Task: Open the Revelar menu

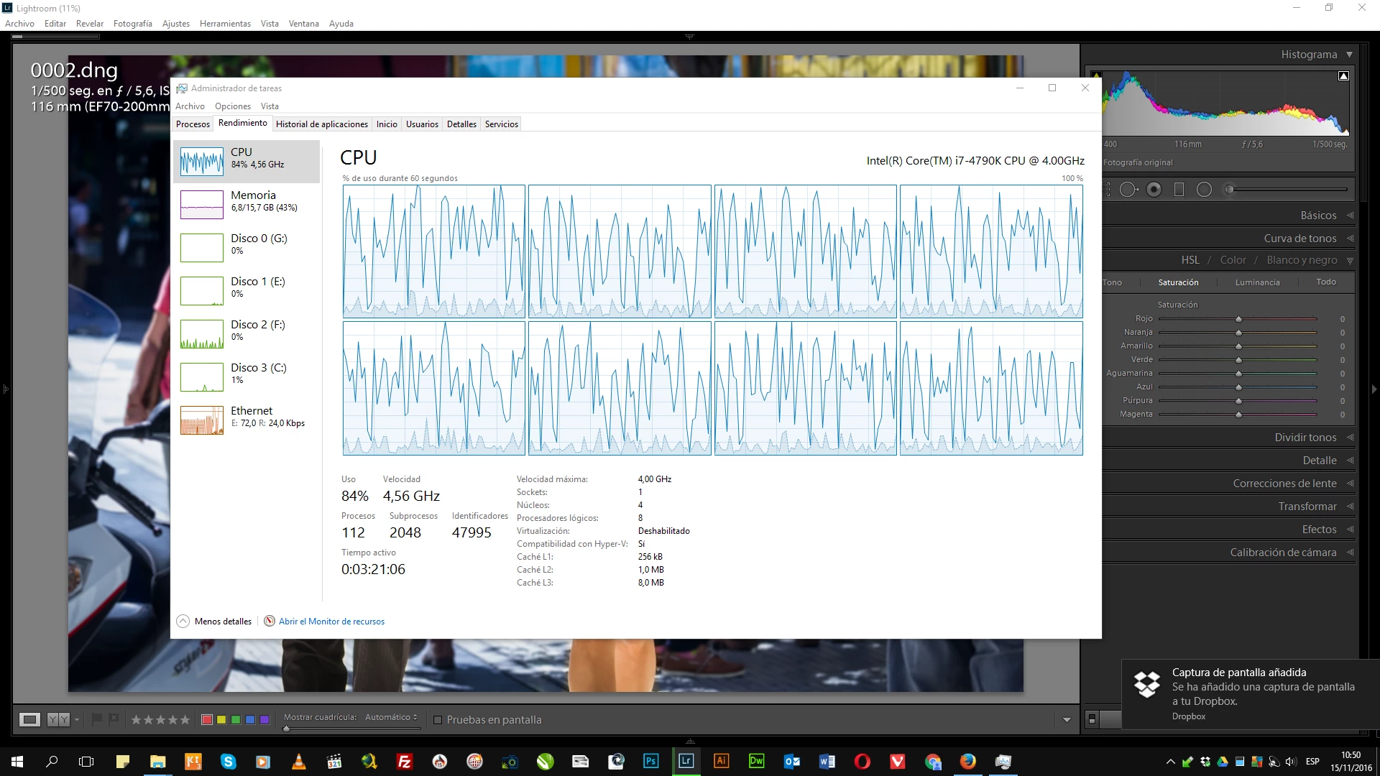Action: (x=90, y=24)
